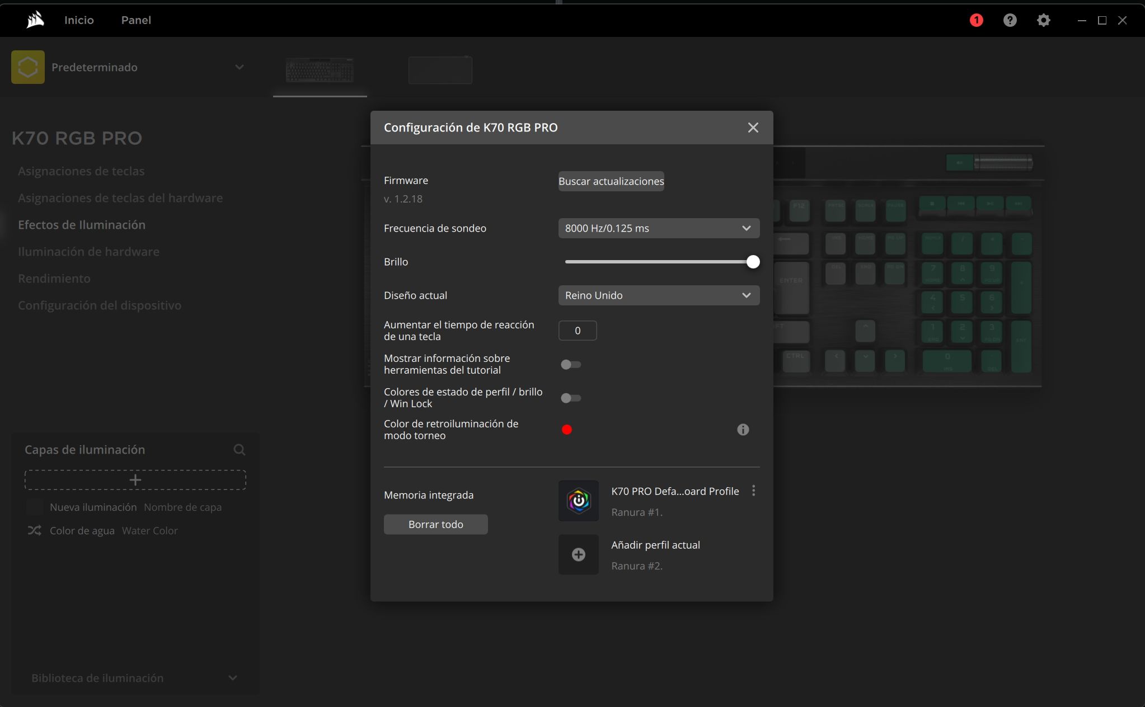This screenshot has height=707, width=1145.
Task: Select the second device thumbnail
Action: tap(440, 70)
